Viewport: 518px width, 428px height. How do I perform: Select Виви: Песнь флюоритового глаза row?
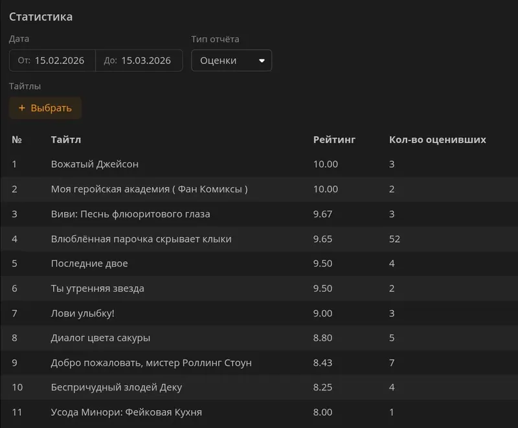(x=130, y=214)
